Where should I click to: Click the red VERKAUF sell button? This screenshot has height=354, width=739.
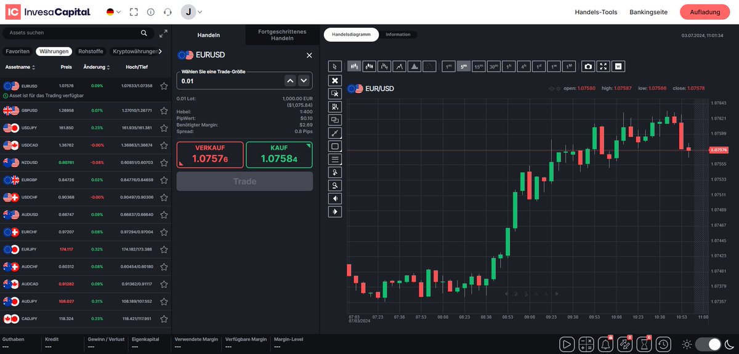click(210, 155)
